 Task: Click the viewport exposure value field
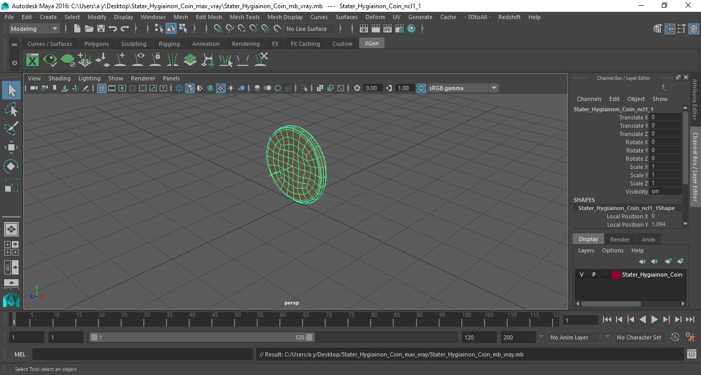point(372,88)
